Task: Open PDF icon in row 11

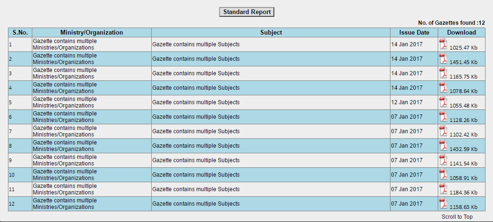Action: click(443, 188)
